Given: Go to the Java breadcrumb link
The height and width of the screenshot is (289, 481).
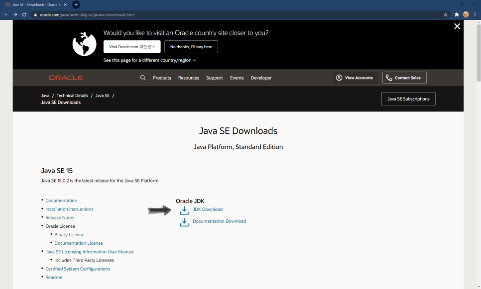Looking at the screenshot, I should [45, 96].
